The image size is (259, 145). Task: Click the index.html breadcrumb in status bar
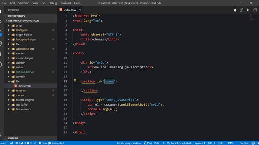click(57, 143)
